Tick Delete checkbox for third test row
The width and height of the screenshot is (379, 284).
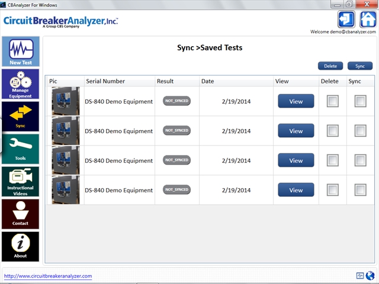coord(333,160)
